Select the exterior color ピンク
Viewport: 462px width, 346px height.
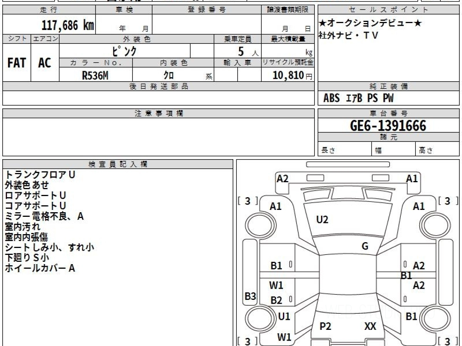125,51
